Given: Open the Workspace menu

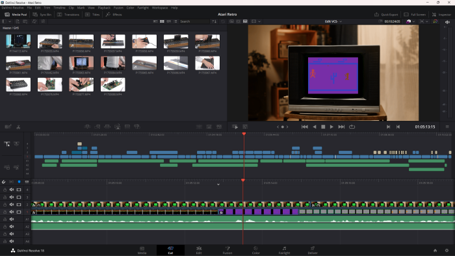Looking at the screenshot, I should [160, 8].
